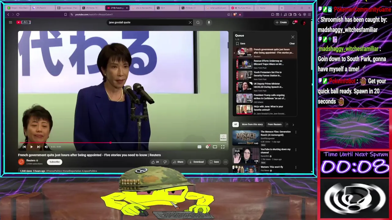Open options for 'YouTube is shutting down' video
392x220 pixels.
pos(296,150)
